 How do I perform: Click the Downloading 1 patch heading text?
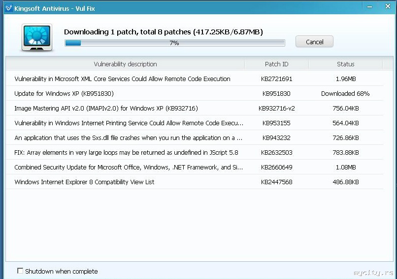pyautogui.click(x=164, y=32)
